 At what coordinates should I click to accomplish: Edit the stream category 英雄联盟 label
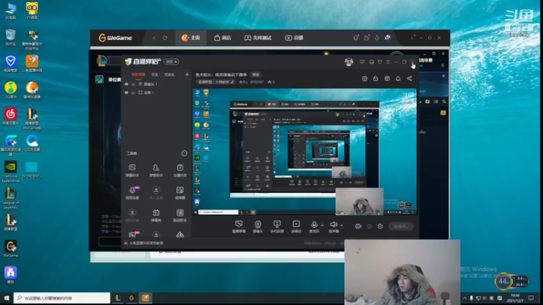click(x=216, y=82)
